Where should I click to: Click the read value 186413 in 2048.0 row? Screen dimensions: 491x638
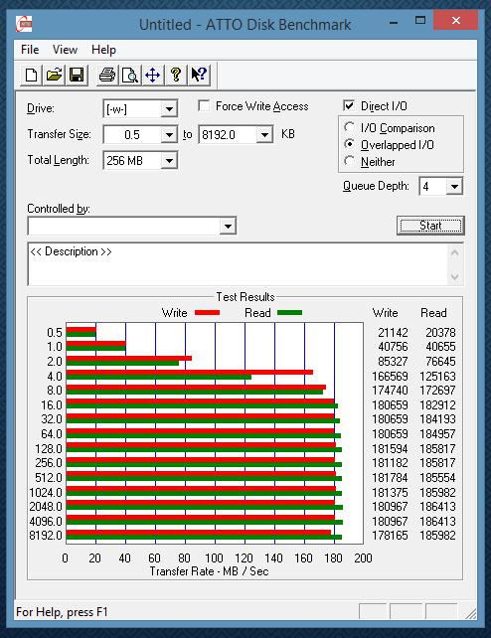click(437, 507)
